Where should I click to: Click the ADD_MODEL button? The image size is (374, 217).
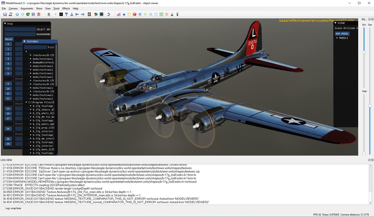(x=343, y=34)
